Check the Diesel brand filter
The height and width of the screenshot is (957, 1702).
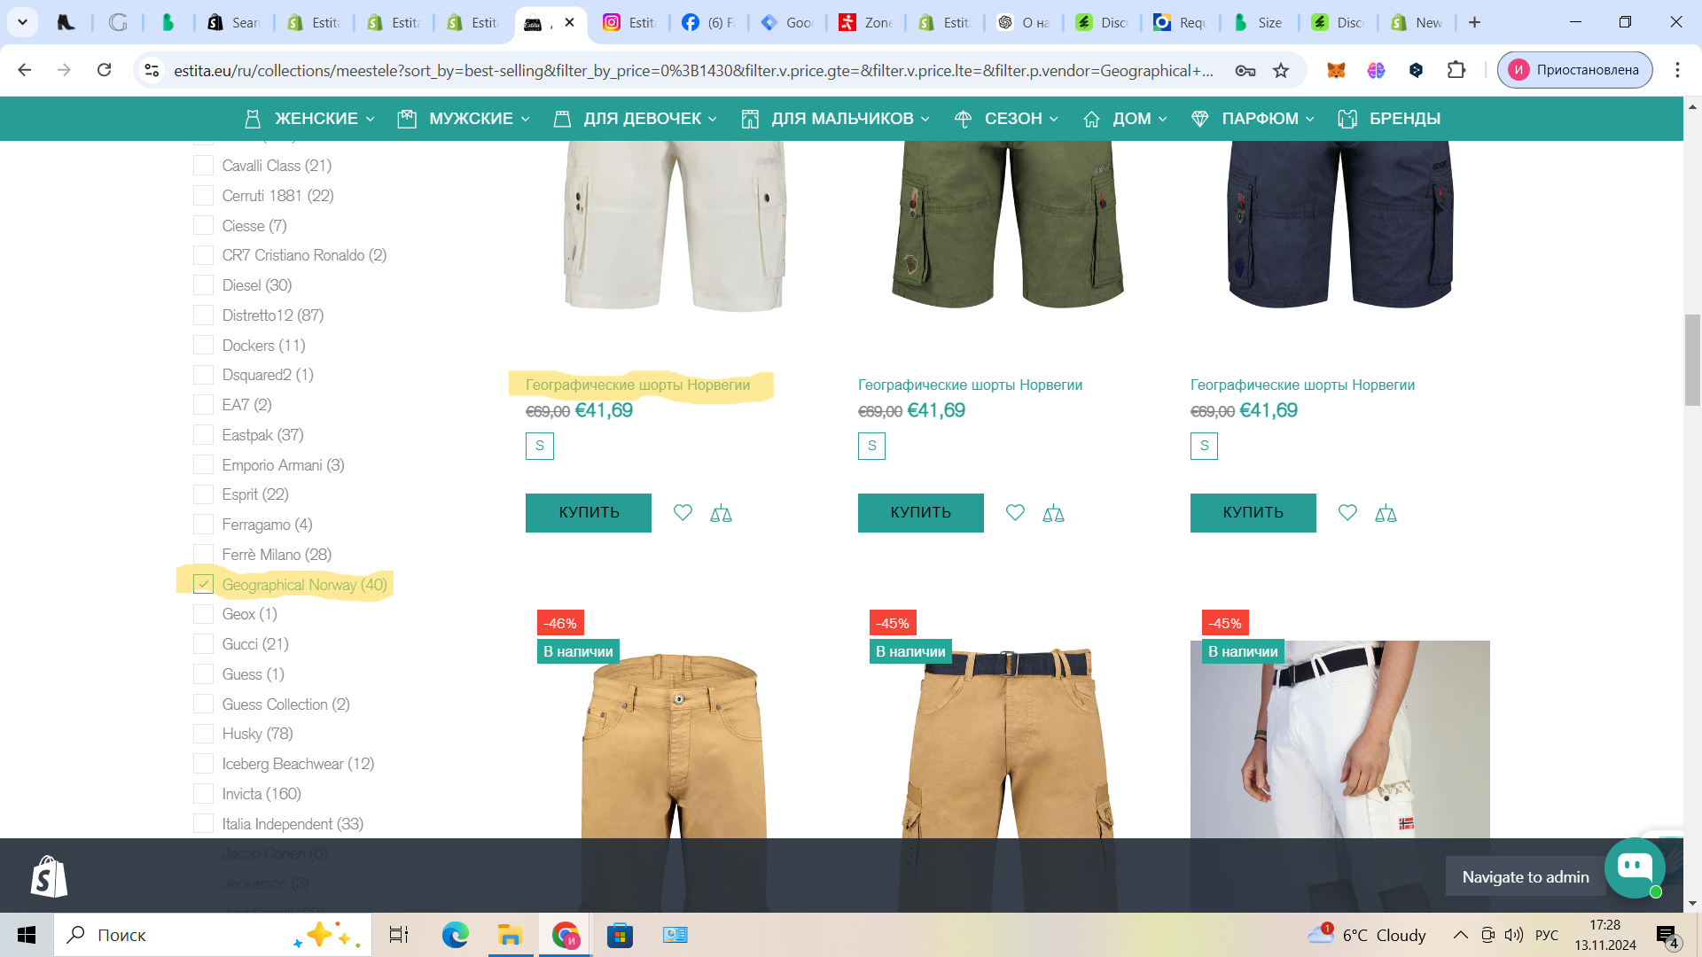click(x=204, y=285)
